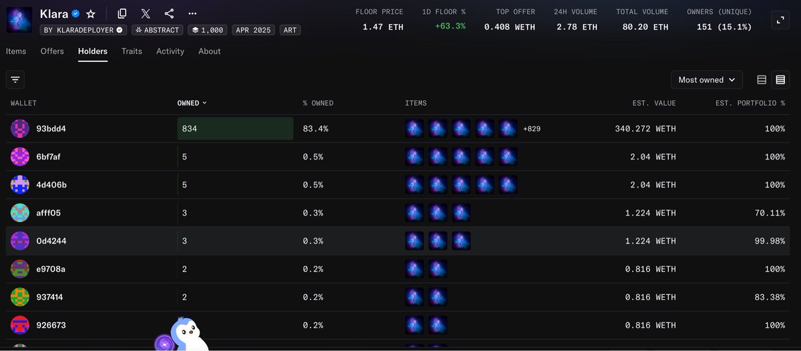Click the 1,000 item supply badge
The image size is (801, 351).
click(x=207, y=30)
